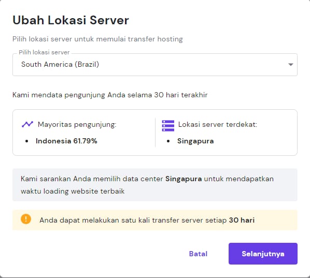Click the bold '30 hari' warning text
The image size is (310, 278).
pyautogui.click(x=242, y=220)
